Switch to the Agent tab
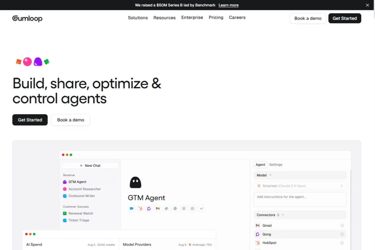The width and height of the screenshot is (375, 250). click(260, 165)
